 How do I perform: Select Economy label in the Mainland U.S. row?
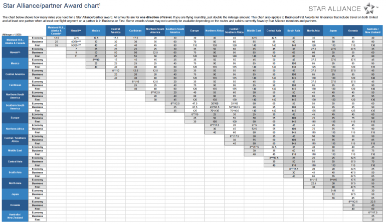(x=37, y=38)
